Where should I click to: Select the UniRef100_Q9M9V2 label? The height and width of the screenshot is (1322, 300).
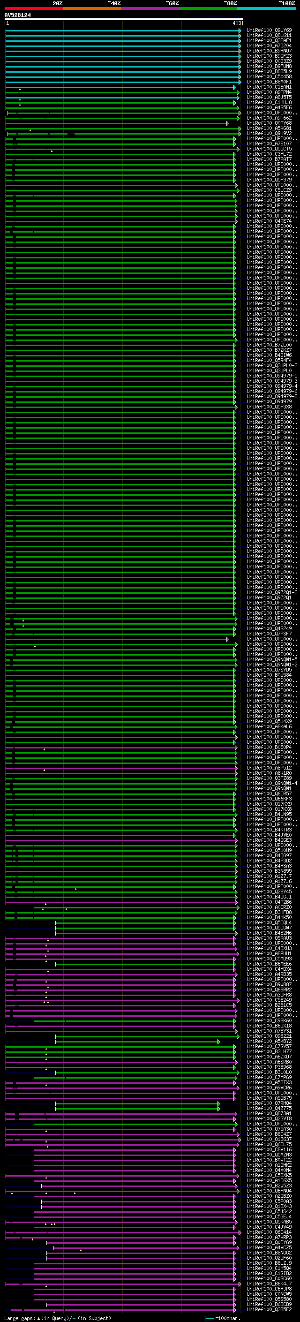pyautogui.click(x=269, y=134)
